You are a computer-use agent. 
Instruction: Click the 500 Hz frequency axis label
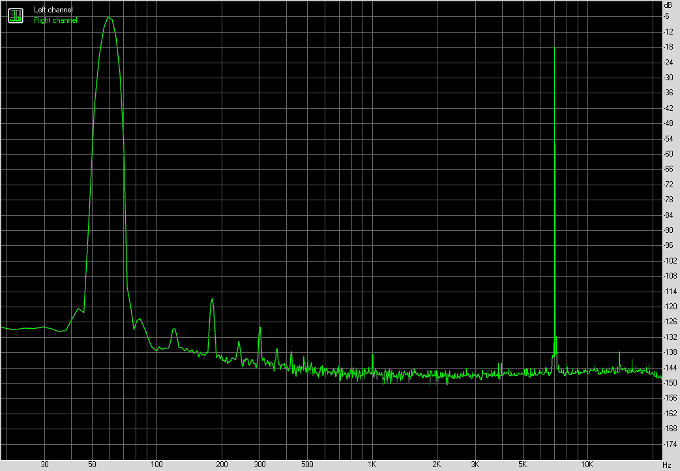pyautogui.click(x=307, y=464)
